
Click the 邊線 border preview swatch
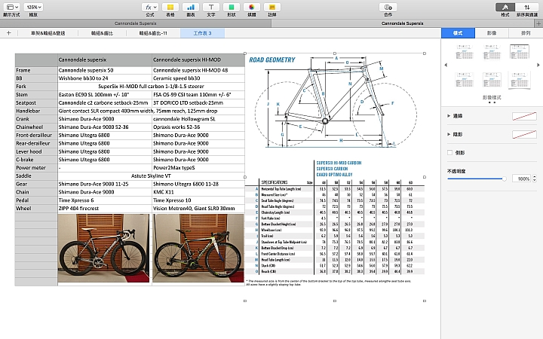pyautogui.click(x=524, y=116)
